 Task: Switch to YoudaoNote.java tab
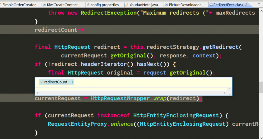tap(144, 5)
